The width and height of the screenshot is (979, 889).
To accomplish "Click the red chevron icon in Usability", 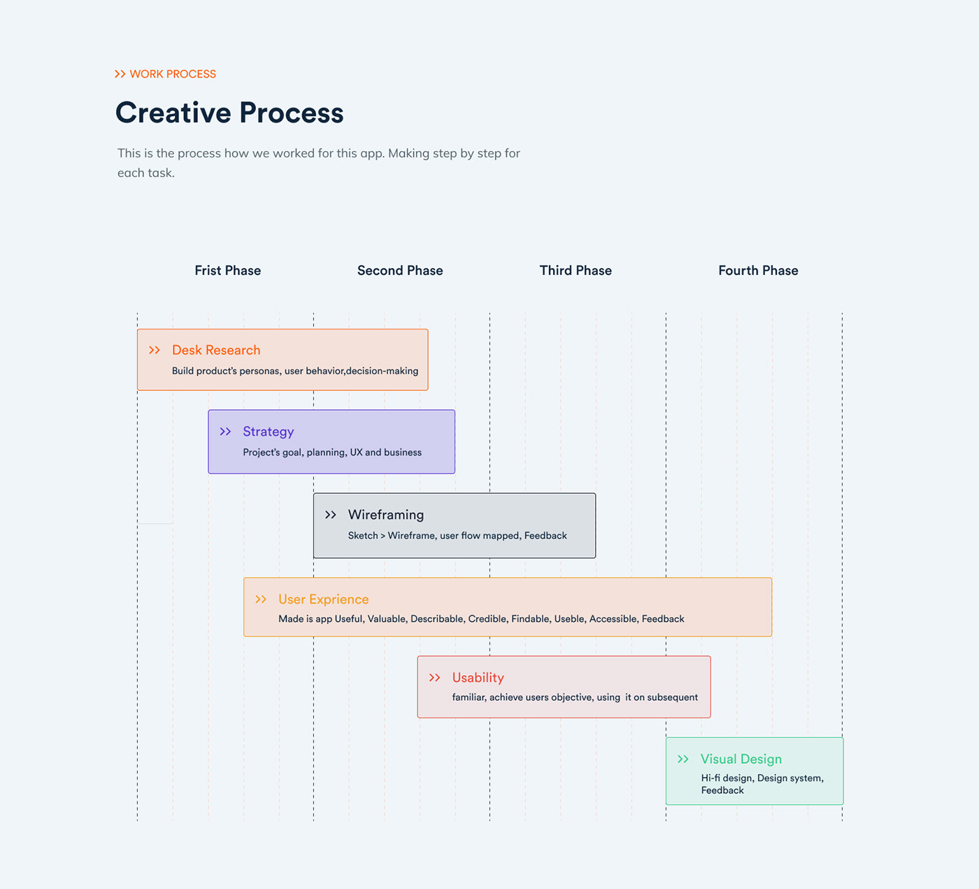I will coord(435,678).
